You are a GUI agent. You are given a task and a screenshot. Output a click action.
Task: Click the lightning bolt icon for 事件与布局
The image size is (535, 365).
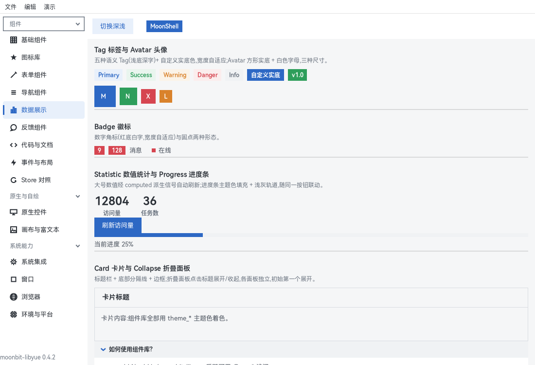[14, 163]
